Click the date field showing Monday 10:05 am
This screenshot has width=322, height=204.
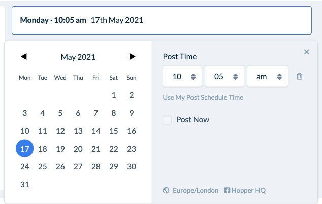[x=162, y=20]
